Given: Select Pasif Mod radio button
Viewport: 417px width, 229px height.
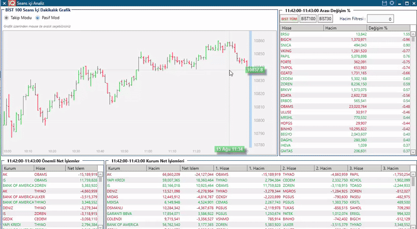Looking at the screenshot, I should (38, 18).
